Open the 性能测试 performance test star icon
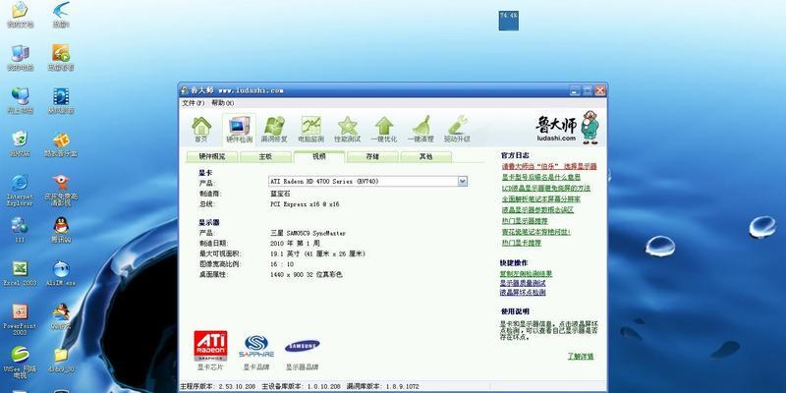Viewport: 786px width, 393px height. tap(348, 130)
